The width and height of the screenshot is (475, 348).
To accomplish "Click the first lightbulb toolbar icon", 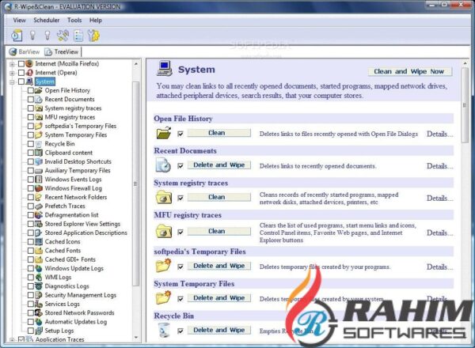I will coord(32,36).
